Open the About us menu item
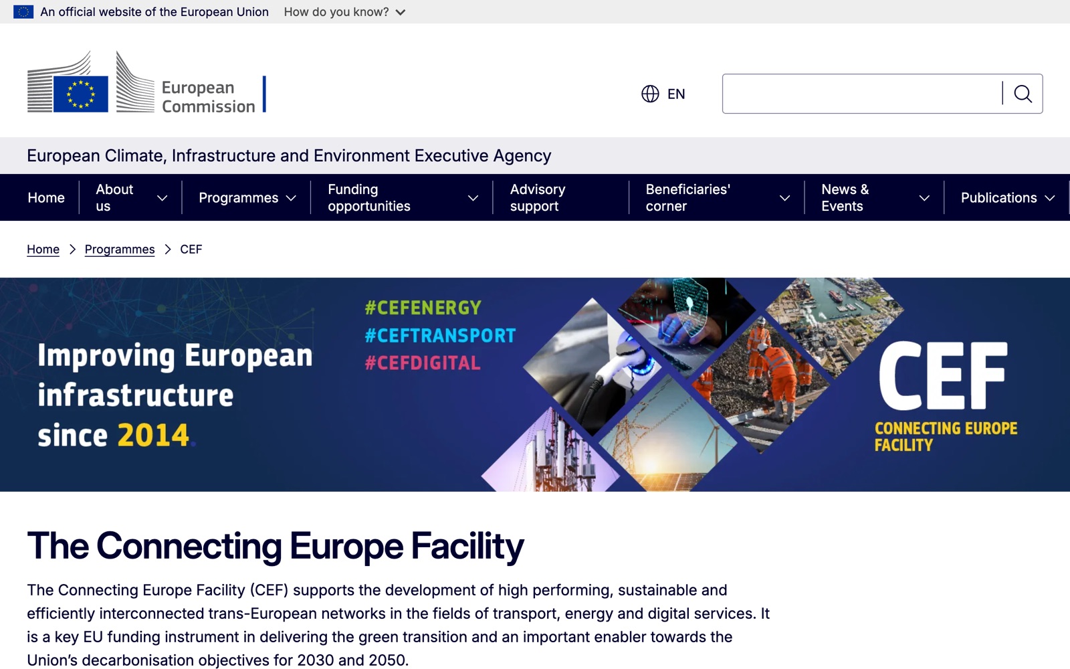The height and width of the screenshot is (669, 1070). tap(114, 198)
